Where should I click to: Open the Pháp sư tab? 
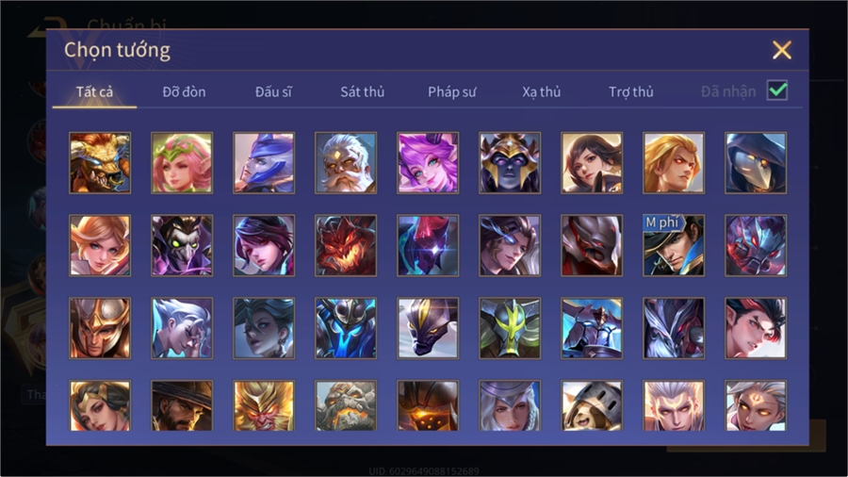coord(452,92)
